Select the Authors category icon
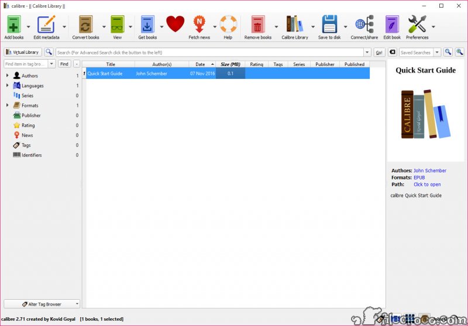Image resolution: width=468 pixels, height=326 pixels. pos(17,75)
